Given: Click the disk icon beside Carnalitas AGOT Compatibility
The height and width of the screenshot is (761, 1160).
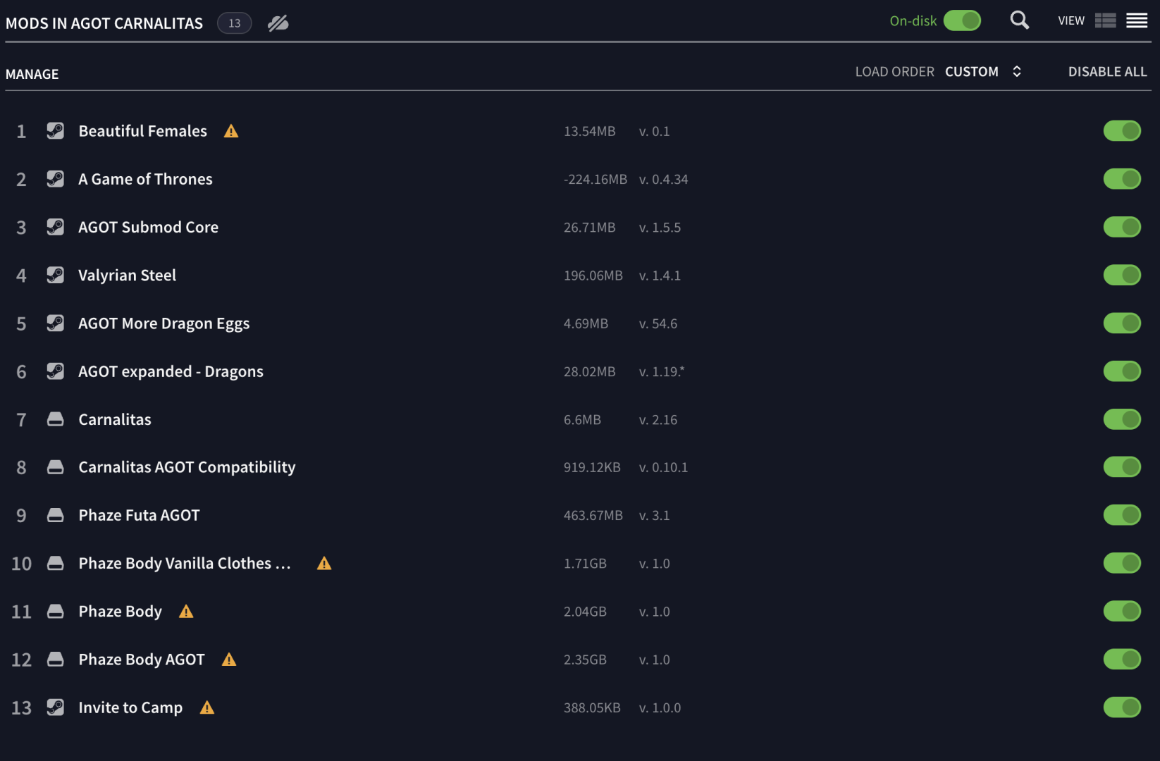Looking at the screenshot, I should pyautogui.click(x=55, y=467).
